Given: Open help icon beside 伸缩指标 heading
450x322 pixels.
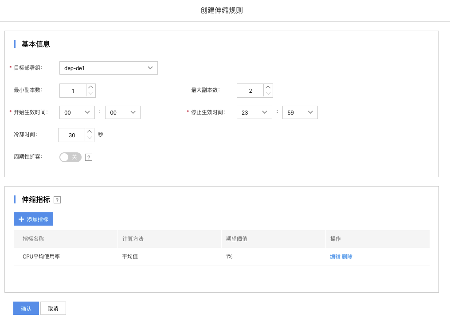Looking at the screenshot, I should tap(57, 200).
